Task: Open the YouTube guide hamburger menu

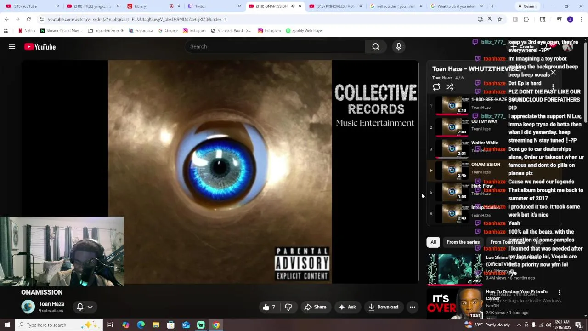Action: pos(12,46)
